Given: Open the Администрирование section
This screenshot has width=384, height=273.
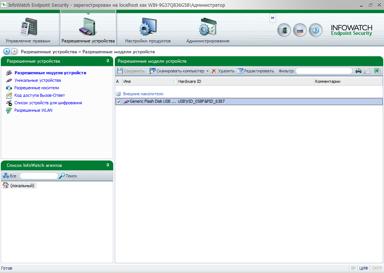Looking at the screenshot, I should pyautogui.click(x=208, y=29).
